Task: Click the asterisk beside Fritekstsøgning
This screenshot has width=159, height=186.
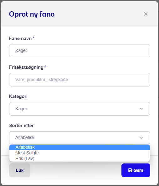Action: [45, 66]
